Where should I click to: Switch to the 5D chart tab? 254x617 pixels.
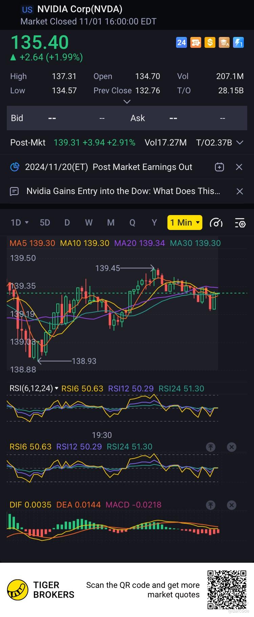point(45,223)
